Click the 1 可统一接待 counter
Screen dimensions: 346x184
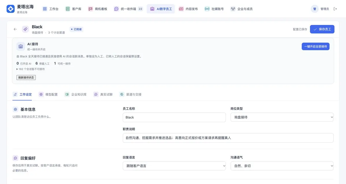[62, 63]
